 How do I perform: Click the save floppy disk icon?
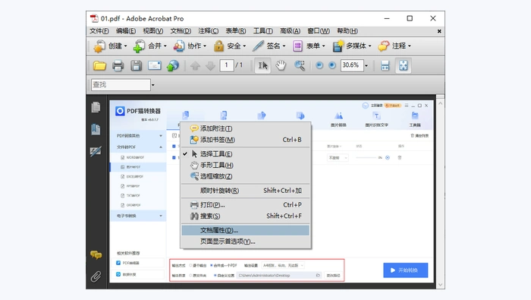coord(136,65)
